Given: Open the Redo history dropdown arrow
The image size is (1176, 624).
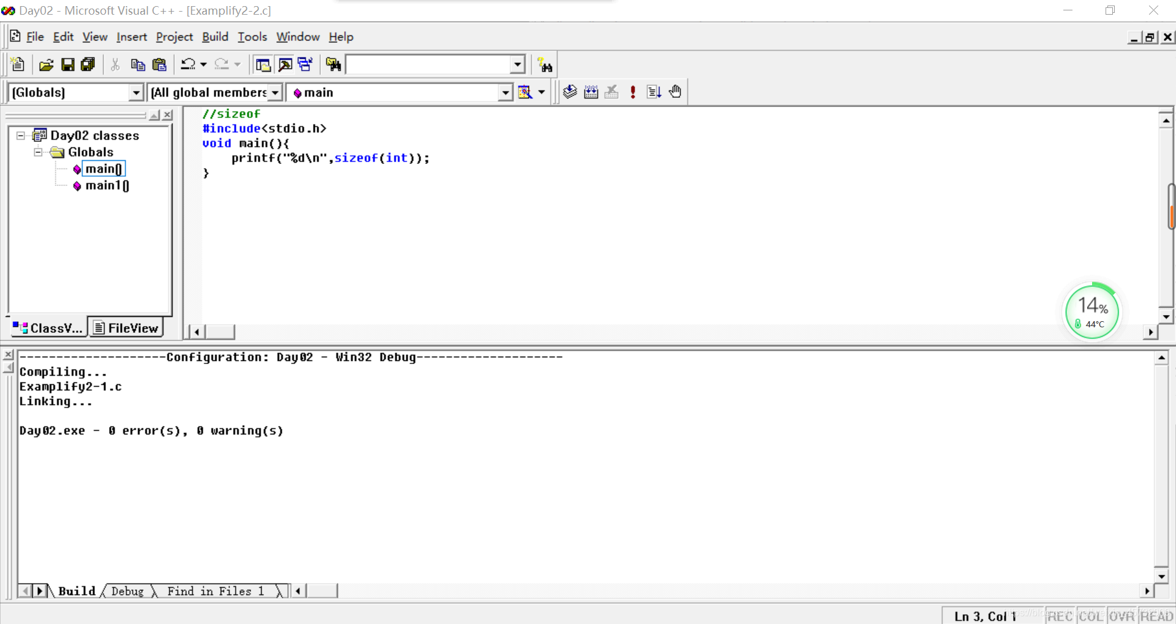Looking at the screenshot, I should tap(237, 64).
